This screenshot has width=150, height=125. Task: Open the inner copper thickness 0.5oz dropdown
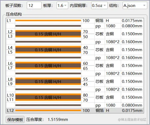(99, 5)
